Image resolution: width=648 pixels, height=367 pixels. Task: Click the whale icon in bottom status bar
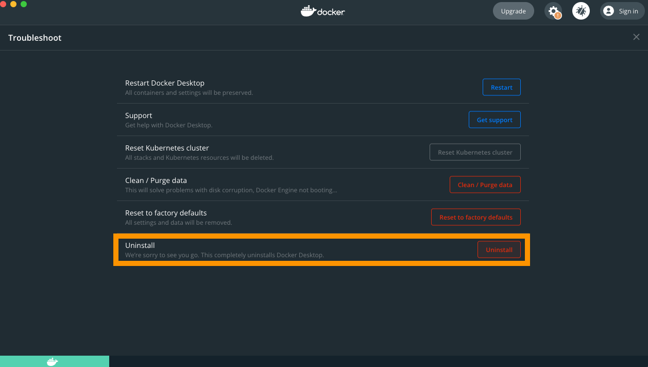point(53,362)
